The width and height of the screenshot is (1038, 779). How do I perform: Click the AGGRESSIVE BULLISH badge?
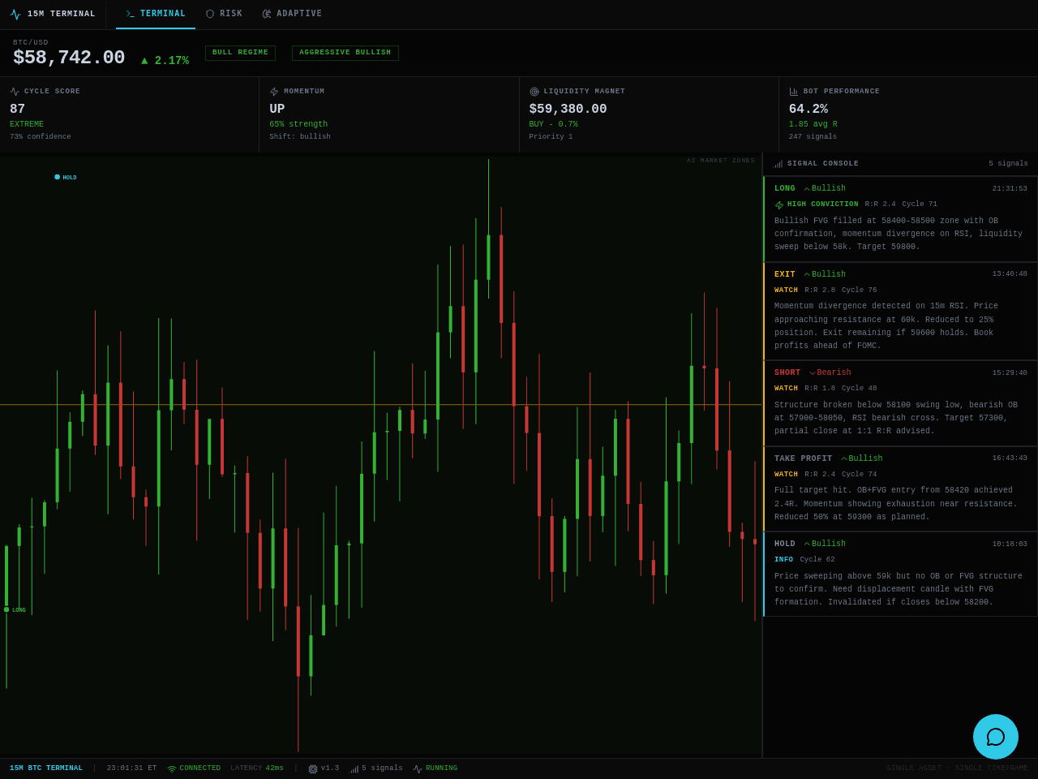(x=345, y=53)
